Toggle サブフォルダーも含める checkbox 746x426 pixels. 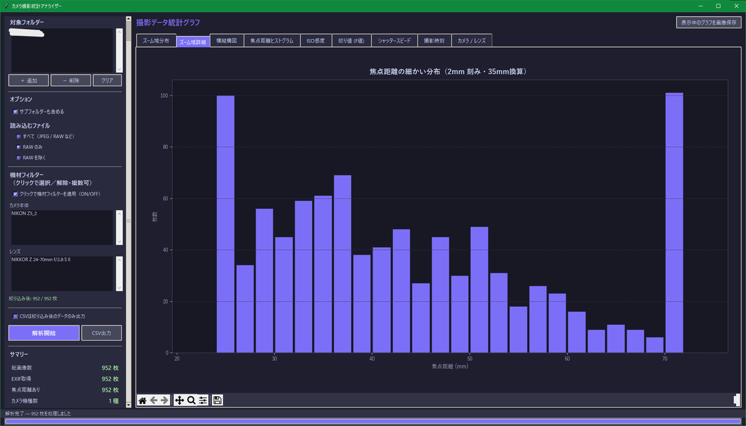click(16, 112)
